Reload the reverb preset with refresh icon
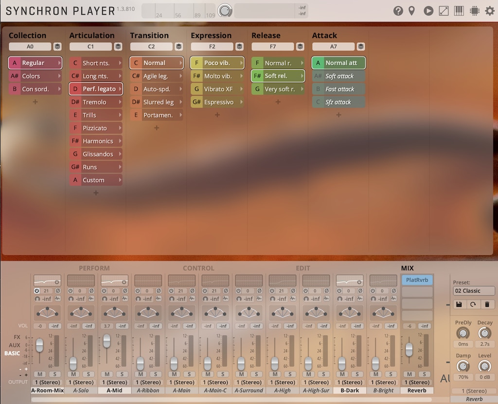This screenshot has height=404, width=498. click(x=473, y=304)
